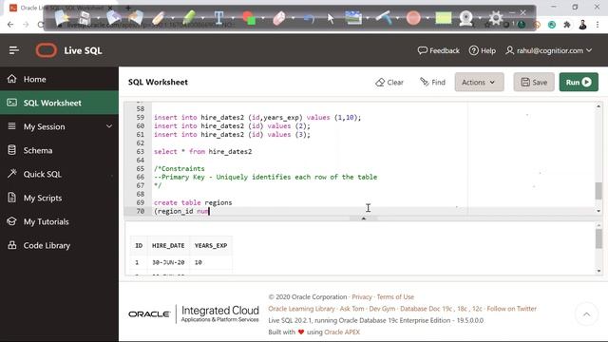
Task: Open the Ask Tom link
Action: click(x=351, y=309)
